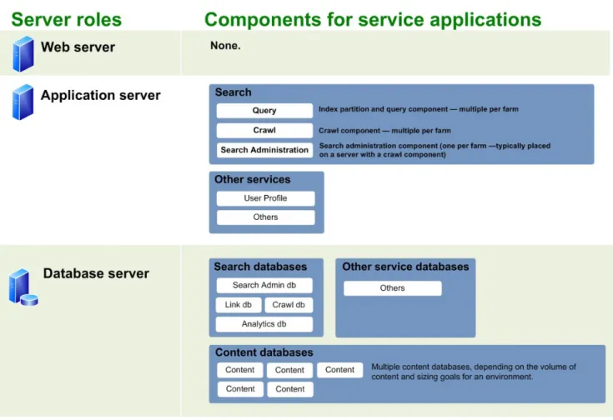
Task: Click the blue 'Search' group title
Action: [x=233, y=92]
